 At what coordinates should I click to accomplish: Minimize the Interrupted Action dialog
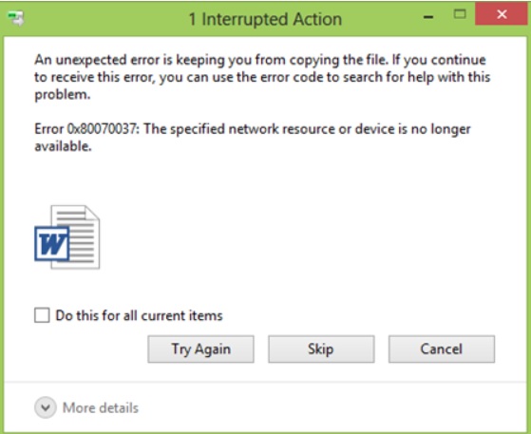click(428, 17)
